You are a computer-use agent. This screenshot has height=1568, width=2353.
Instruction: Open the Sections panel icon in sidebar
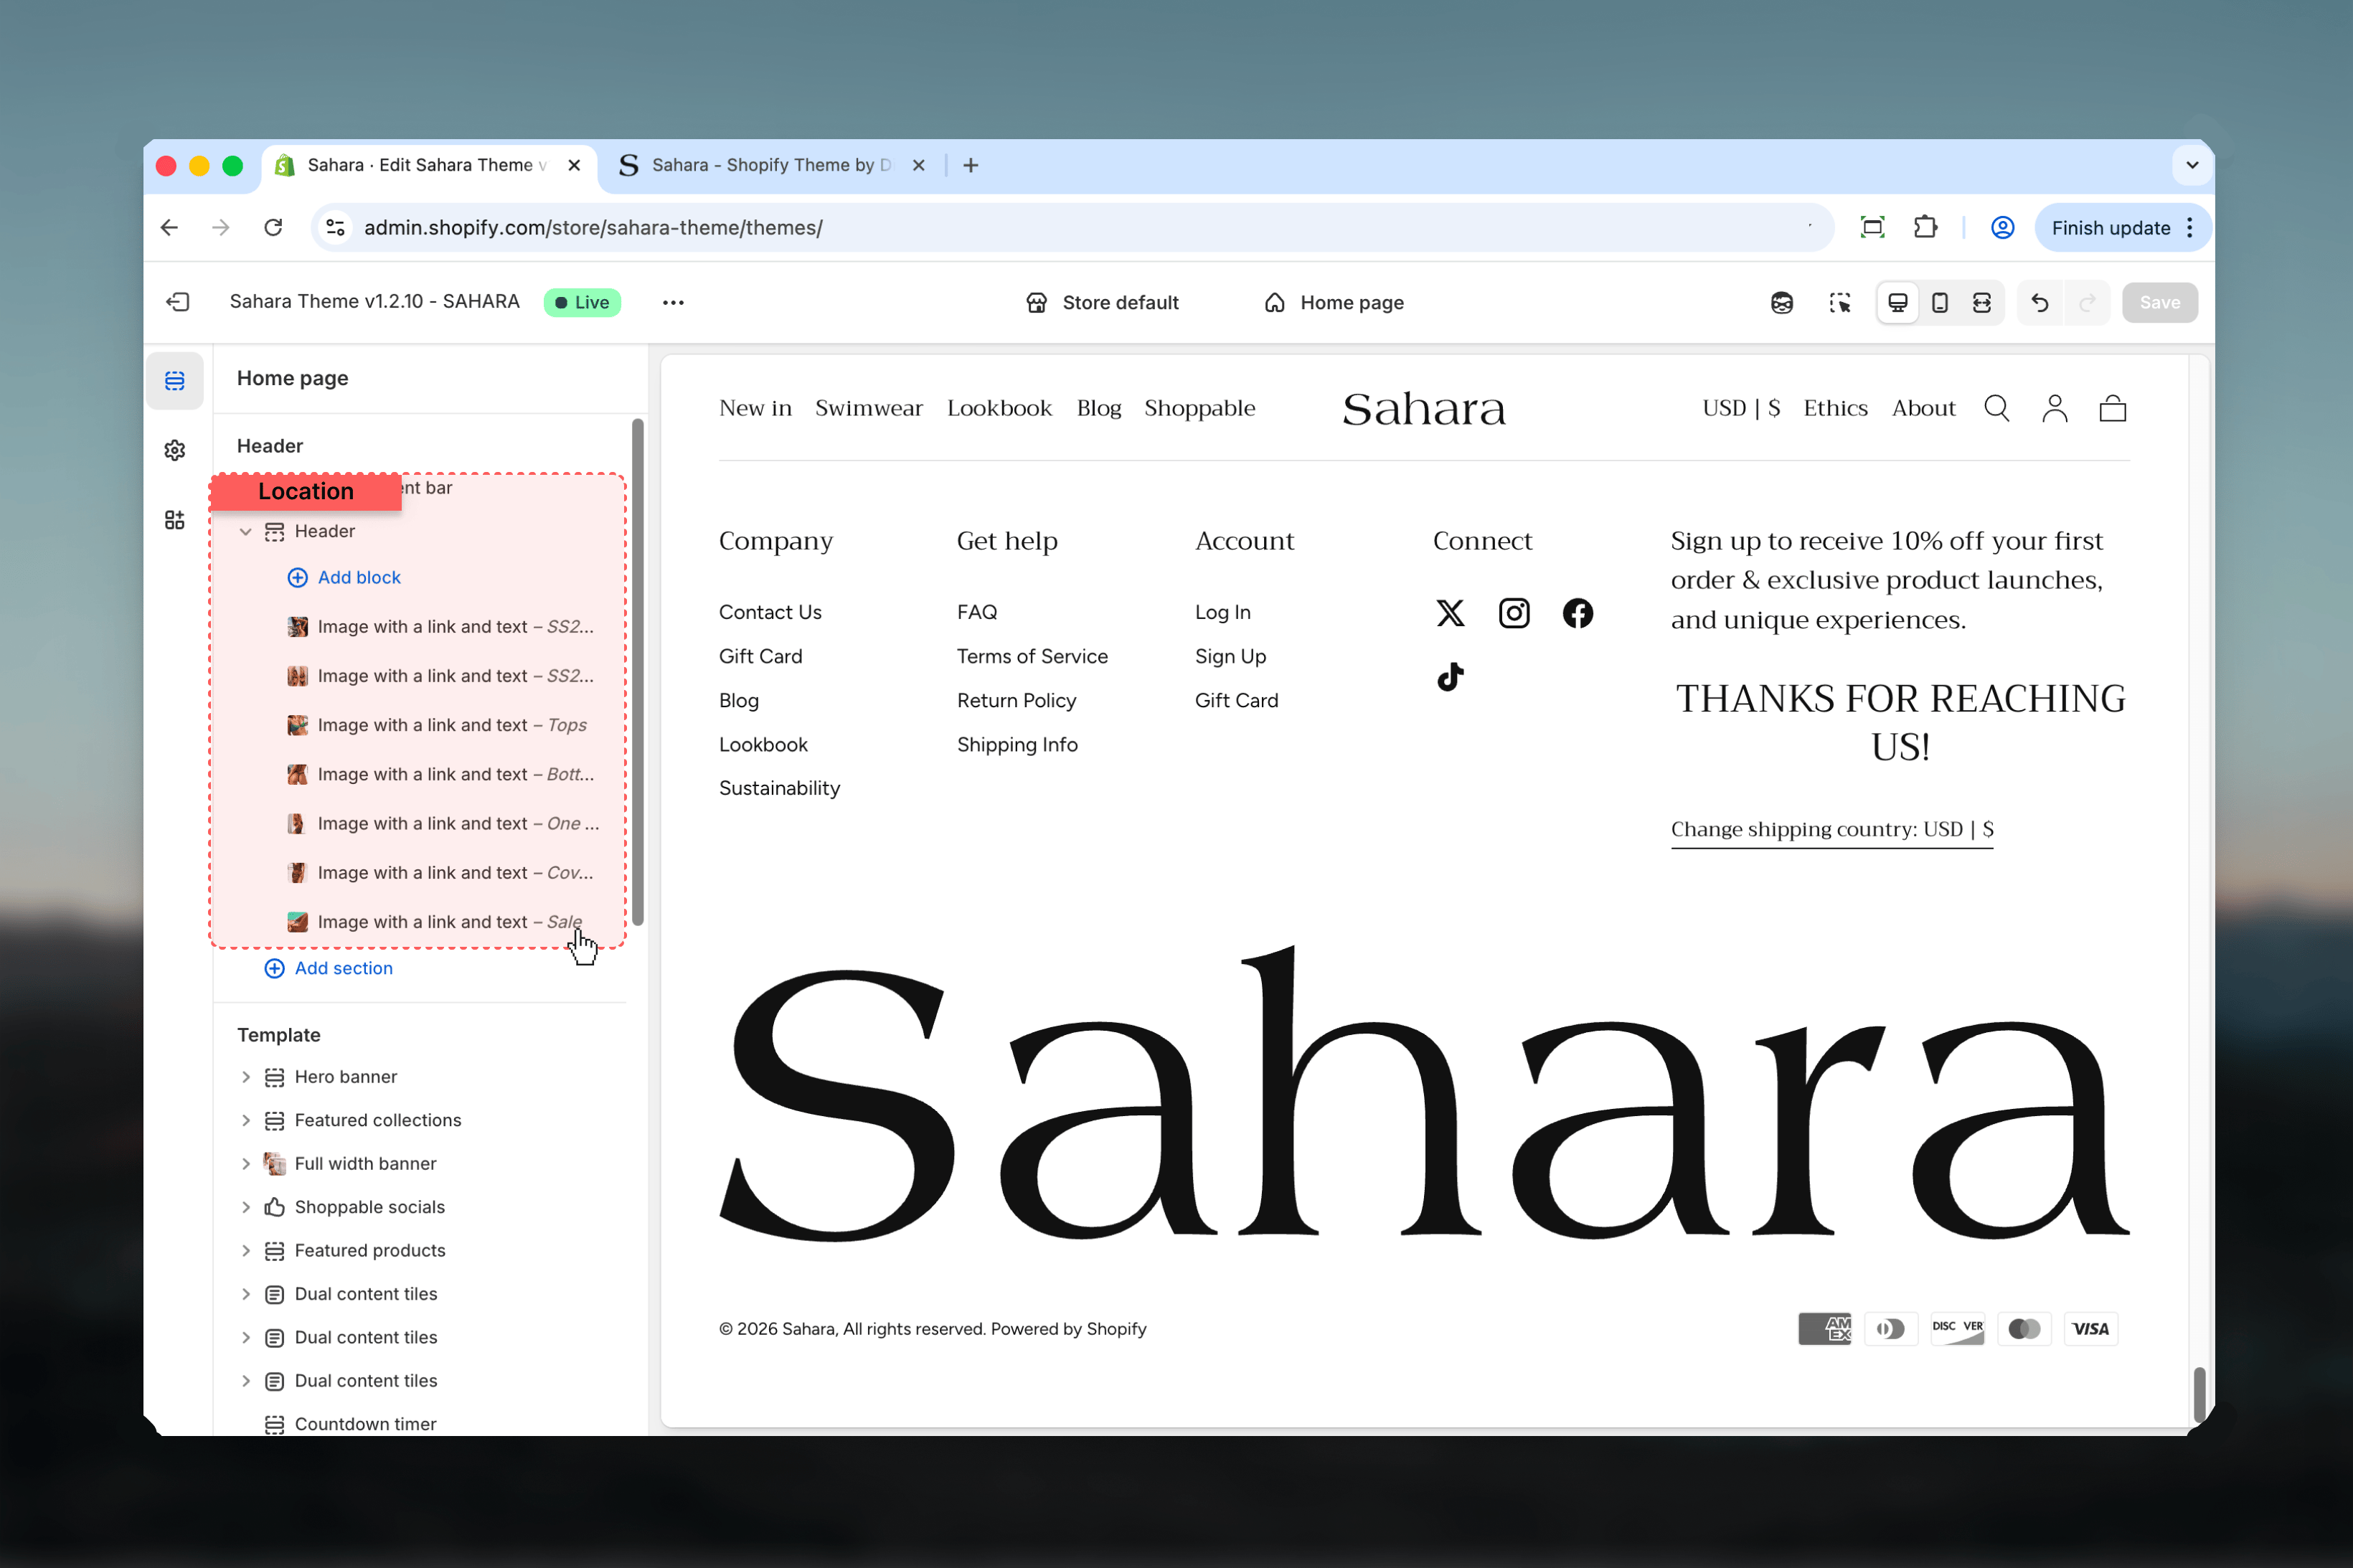pyautogui.click(x=175, y=381)
